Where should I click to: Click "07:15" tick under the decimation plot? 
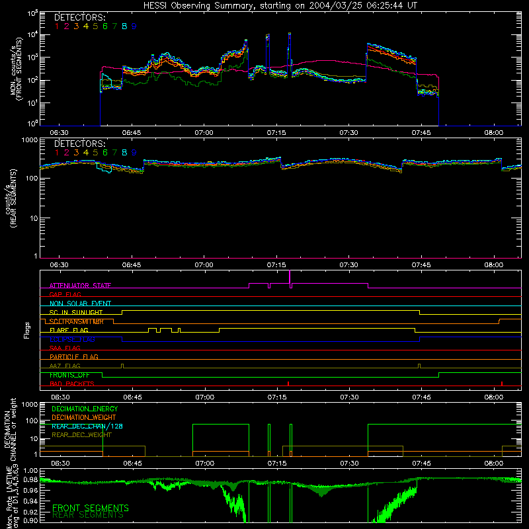[277, 464]
